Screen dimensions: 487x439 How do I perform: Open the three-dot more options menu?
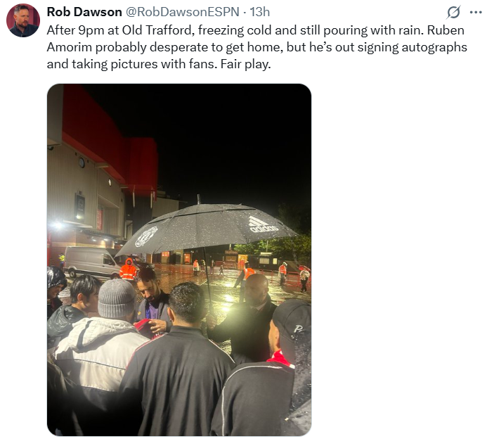(476, 13)
